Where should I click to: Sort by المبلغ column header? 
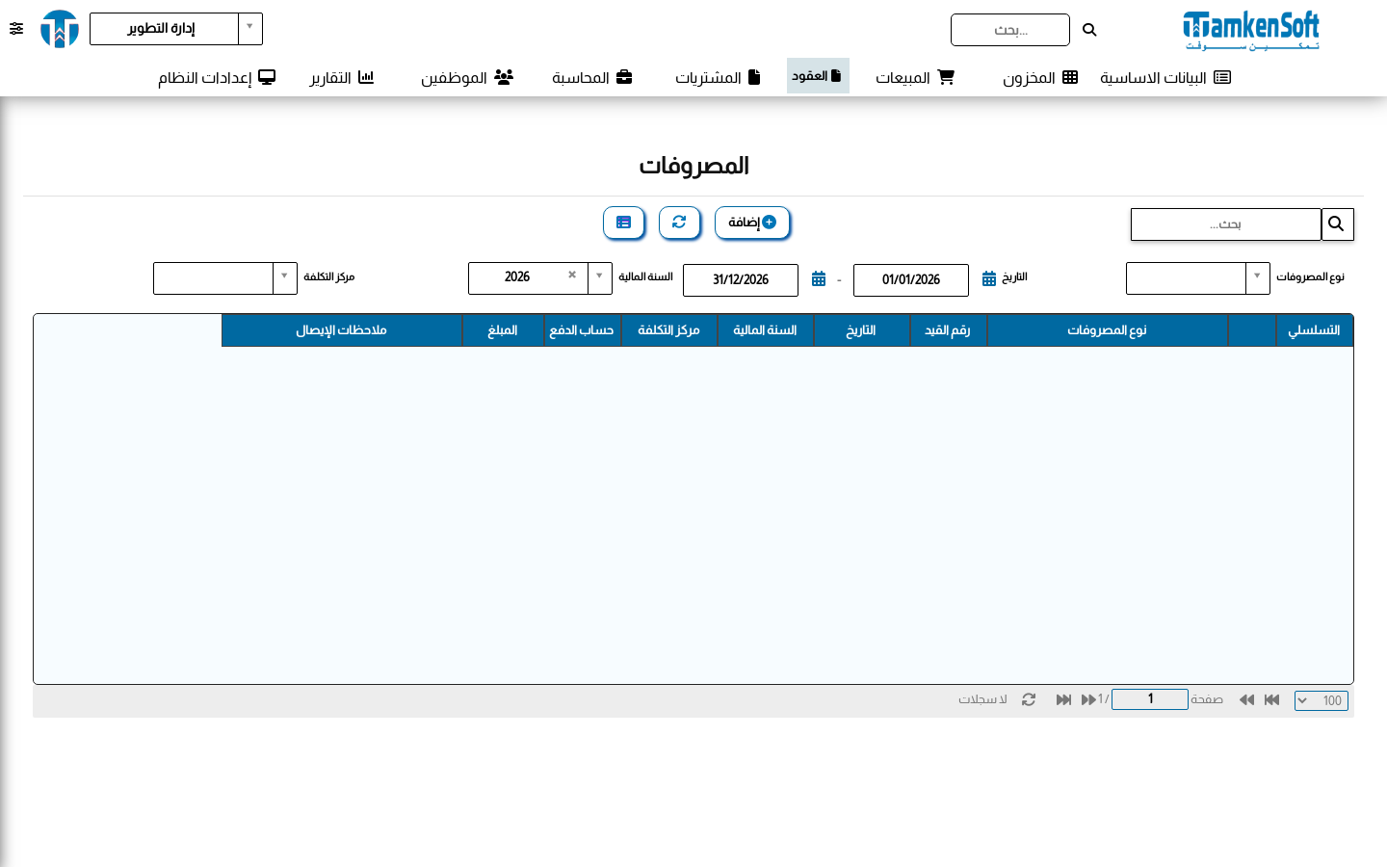click(503, 330)
